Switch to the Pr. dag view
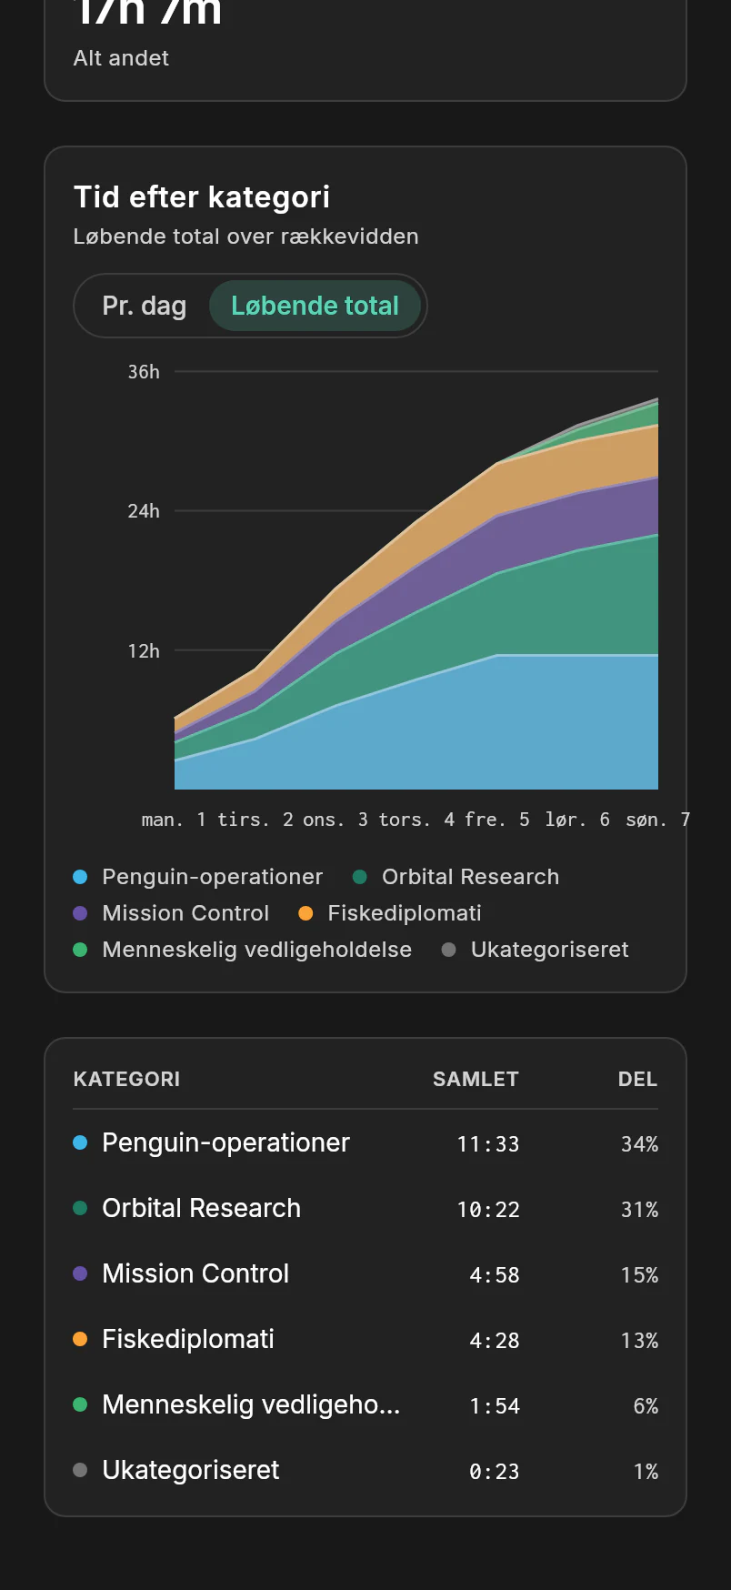Image resolution: width=731 pixels, height=1590 pixels. coord(144,306)
